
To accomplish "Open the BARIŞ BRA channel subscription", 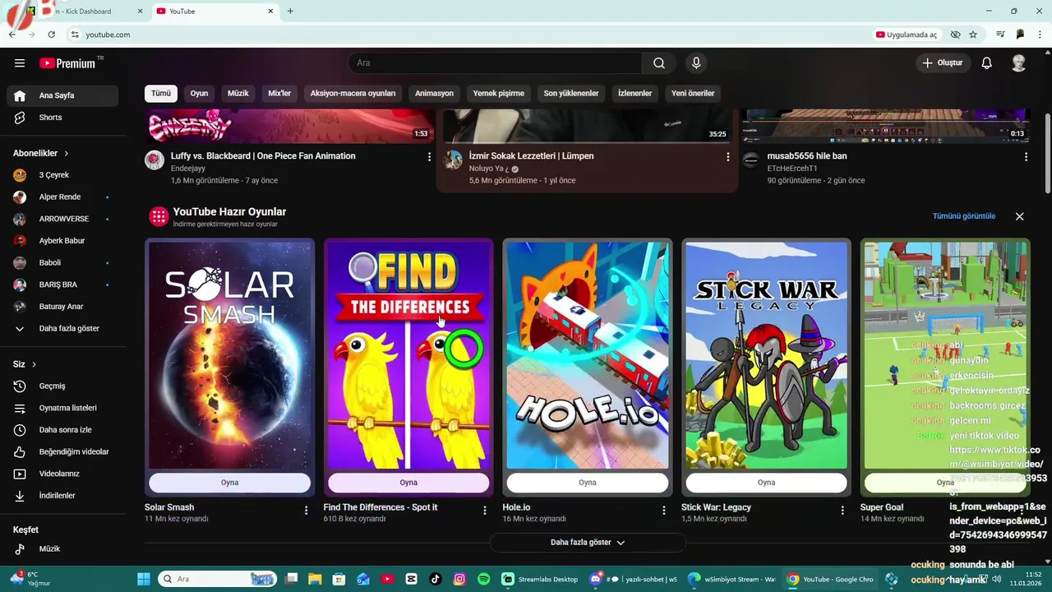I will (62, 284).
